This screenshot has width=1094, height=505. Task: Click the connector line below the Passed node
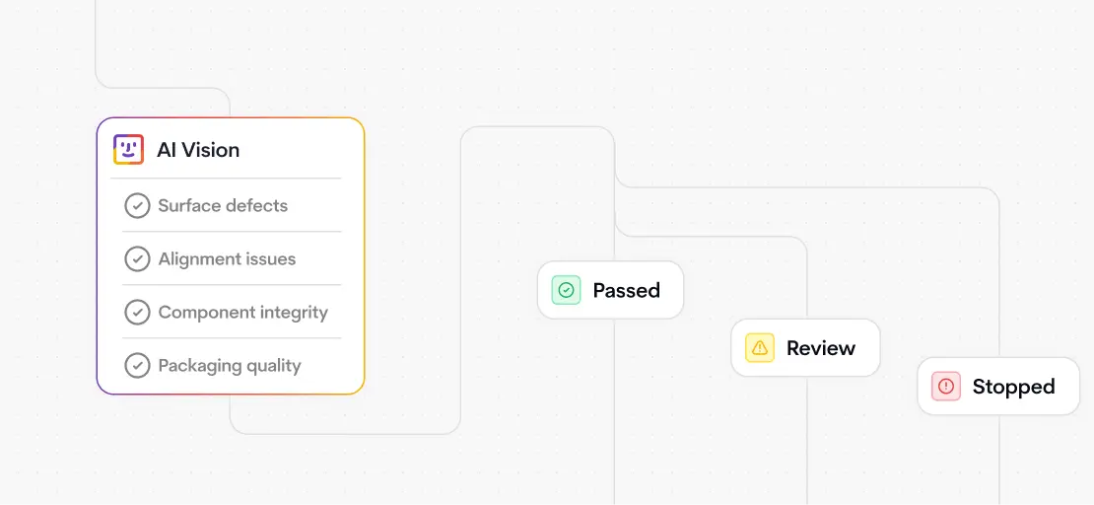click(615, 414)
